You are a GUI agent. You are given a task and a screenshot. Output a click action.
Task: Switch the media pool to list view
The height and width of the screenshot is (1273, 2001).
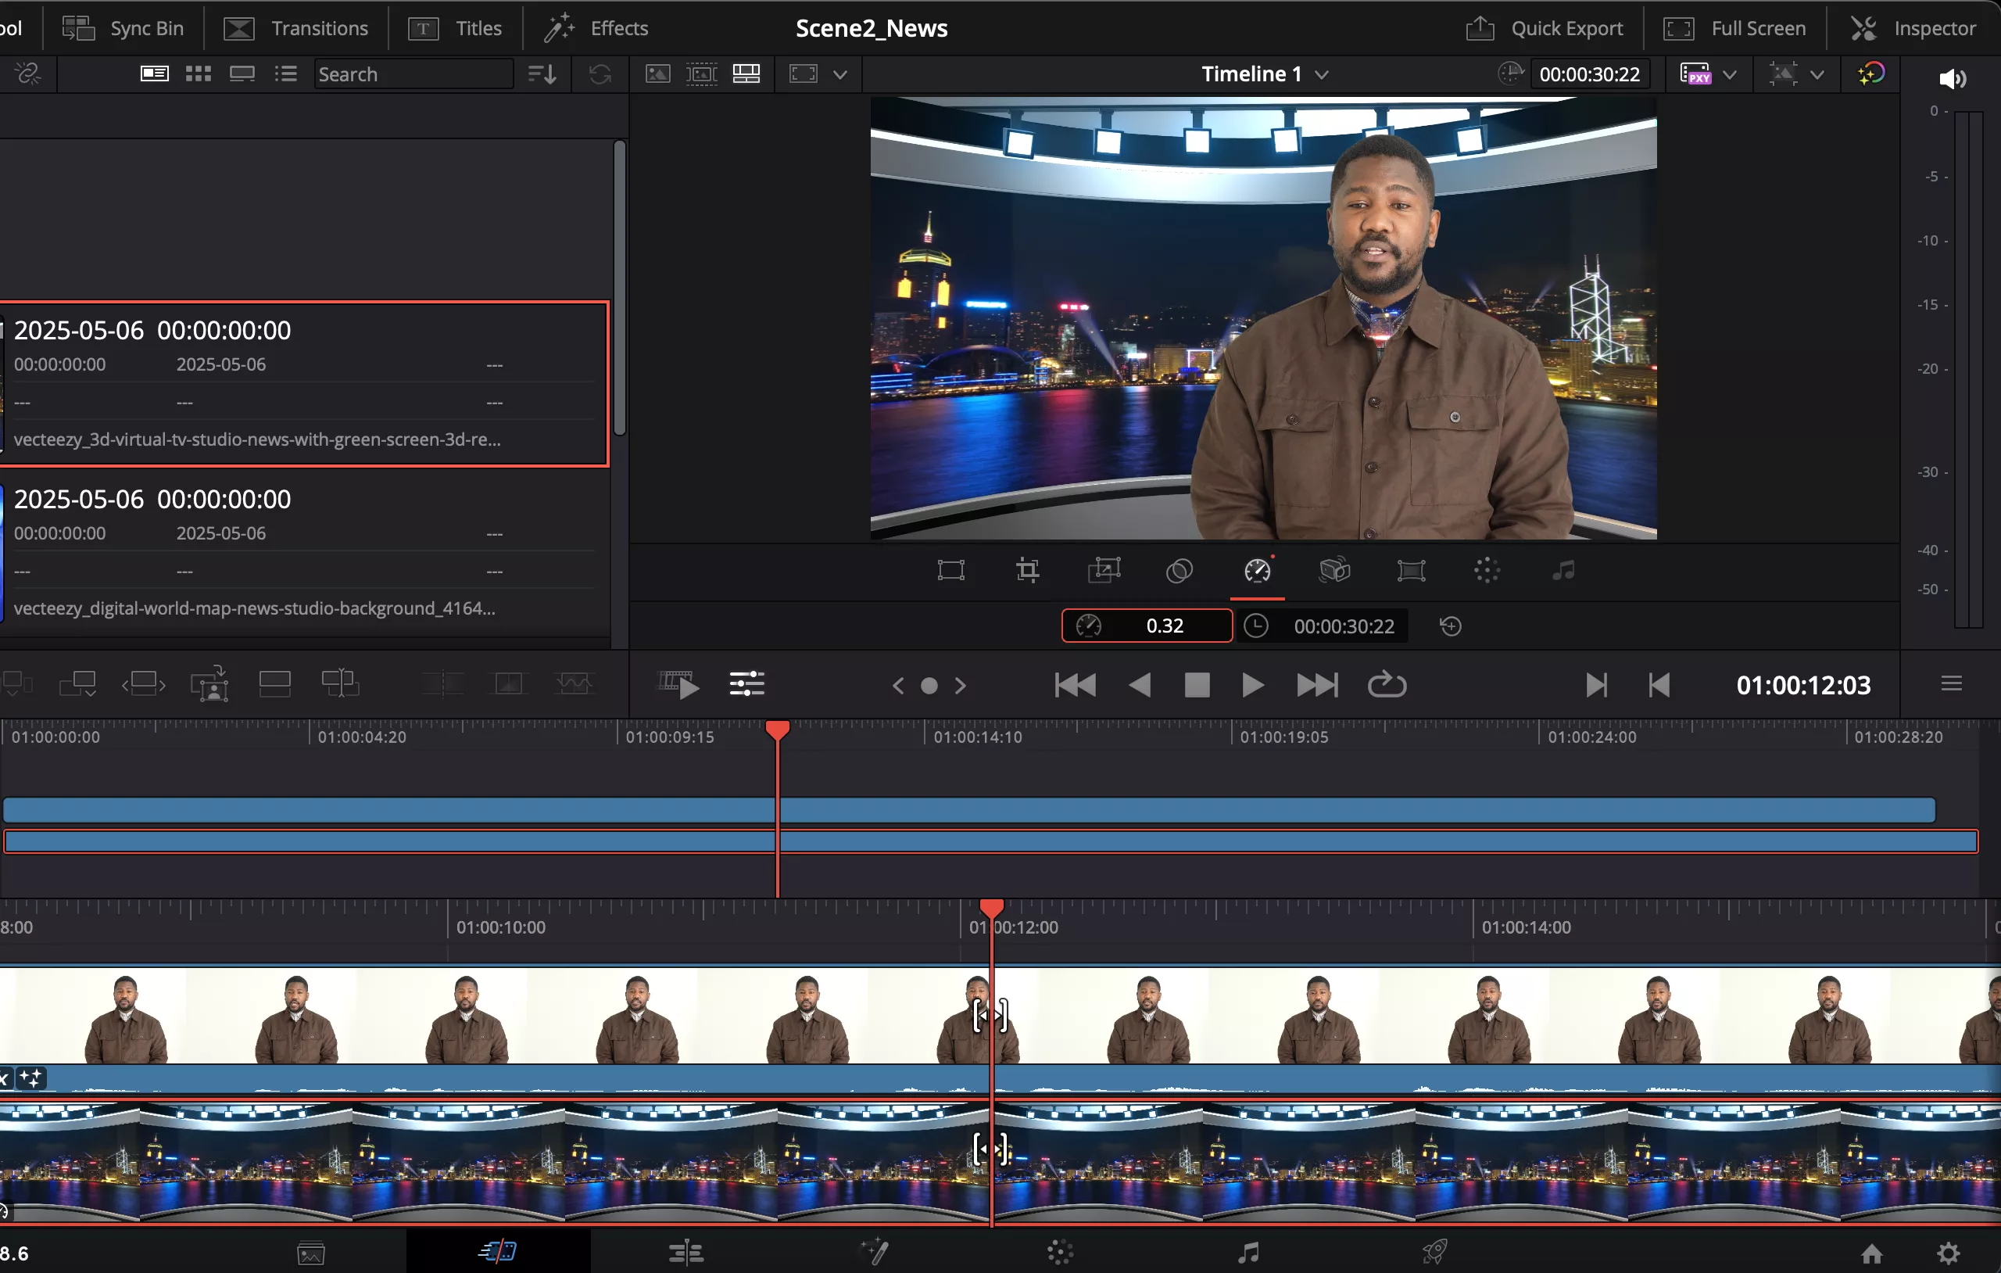tap(285, 74)
